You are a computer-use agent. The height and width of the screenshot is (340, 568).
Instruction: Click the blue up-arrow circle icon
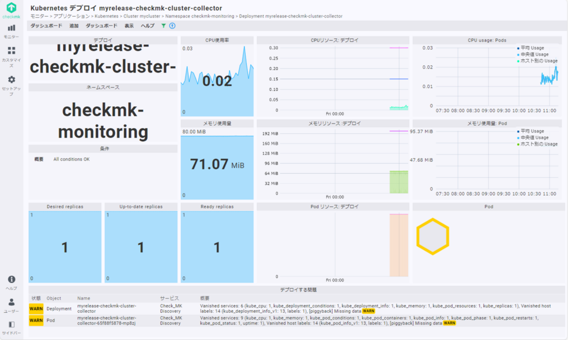tap(172, 25)
